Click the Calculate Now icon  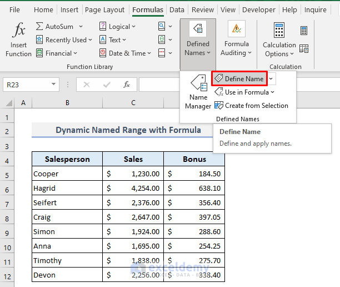click(304, 31)
